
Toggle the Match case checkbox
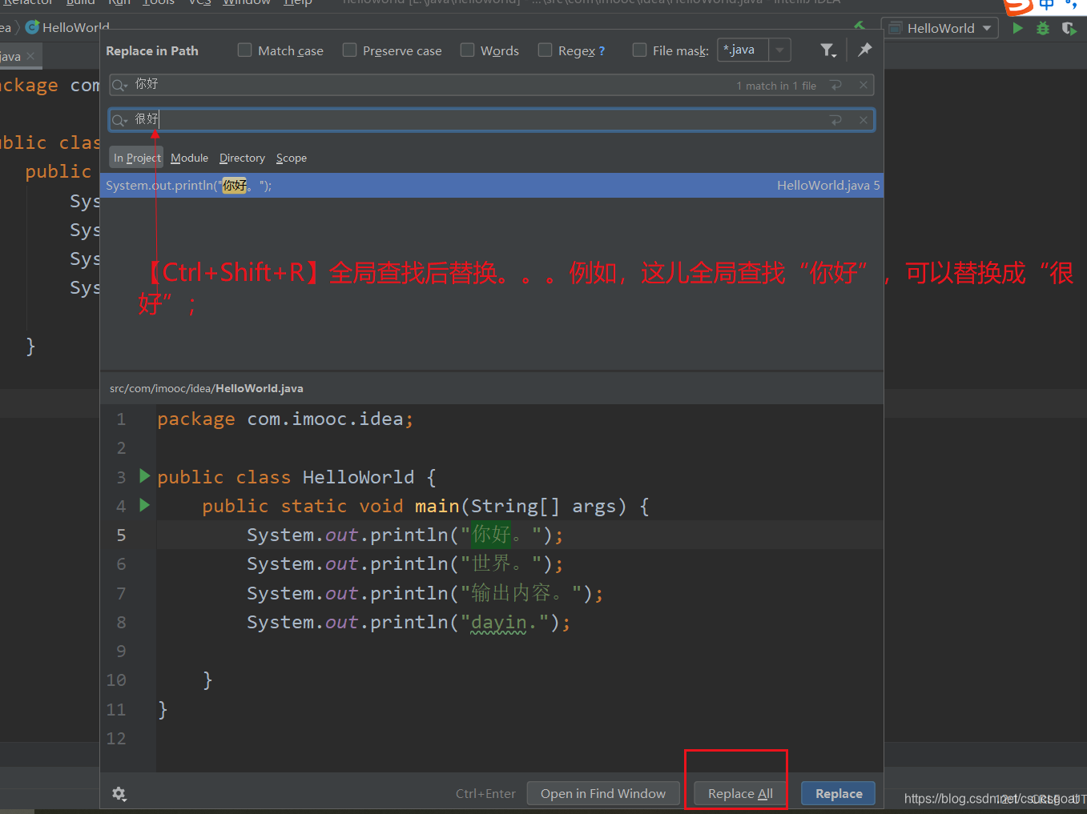pos(245,50)
